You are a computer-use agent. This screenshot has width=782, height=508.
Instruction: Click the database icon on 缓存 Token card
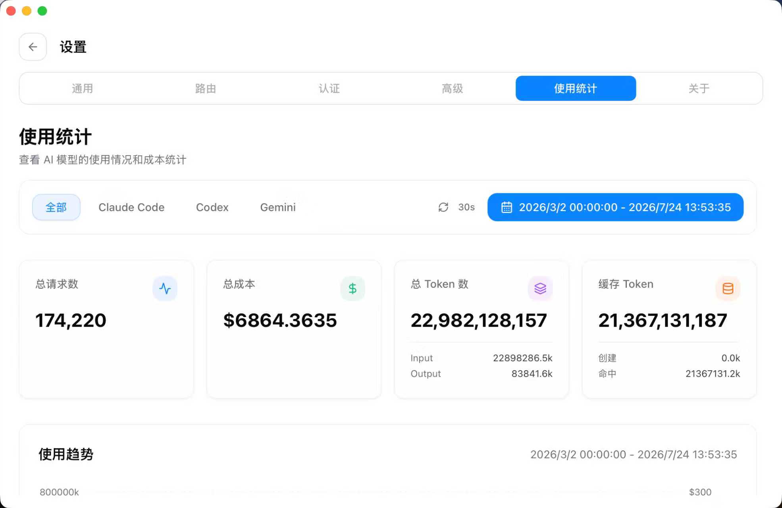(728, 289)
